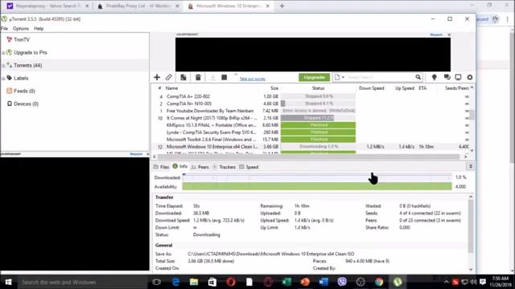
Task: Open the Options menu
Action: 21,29
